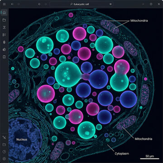Minimize the application window

(x=143, y=4)
